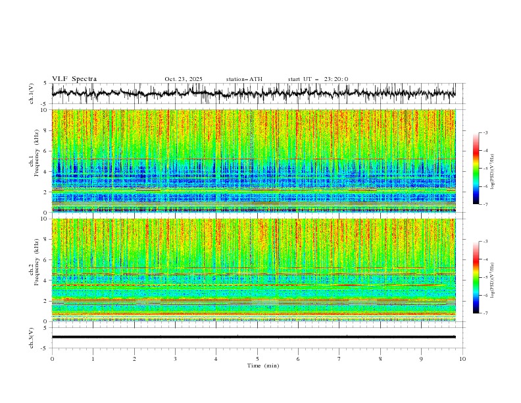The width and height of the screenshot is (521, 403).
Task: Click the "-7" label on ch.2 colorbar
Action: 485,313
